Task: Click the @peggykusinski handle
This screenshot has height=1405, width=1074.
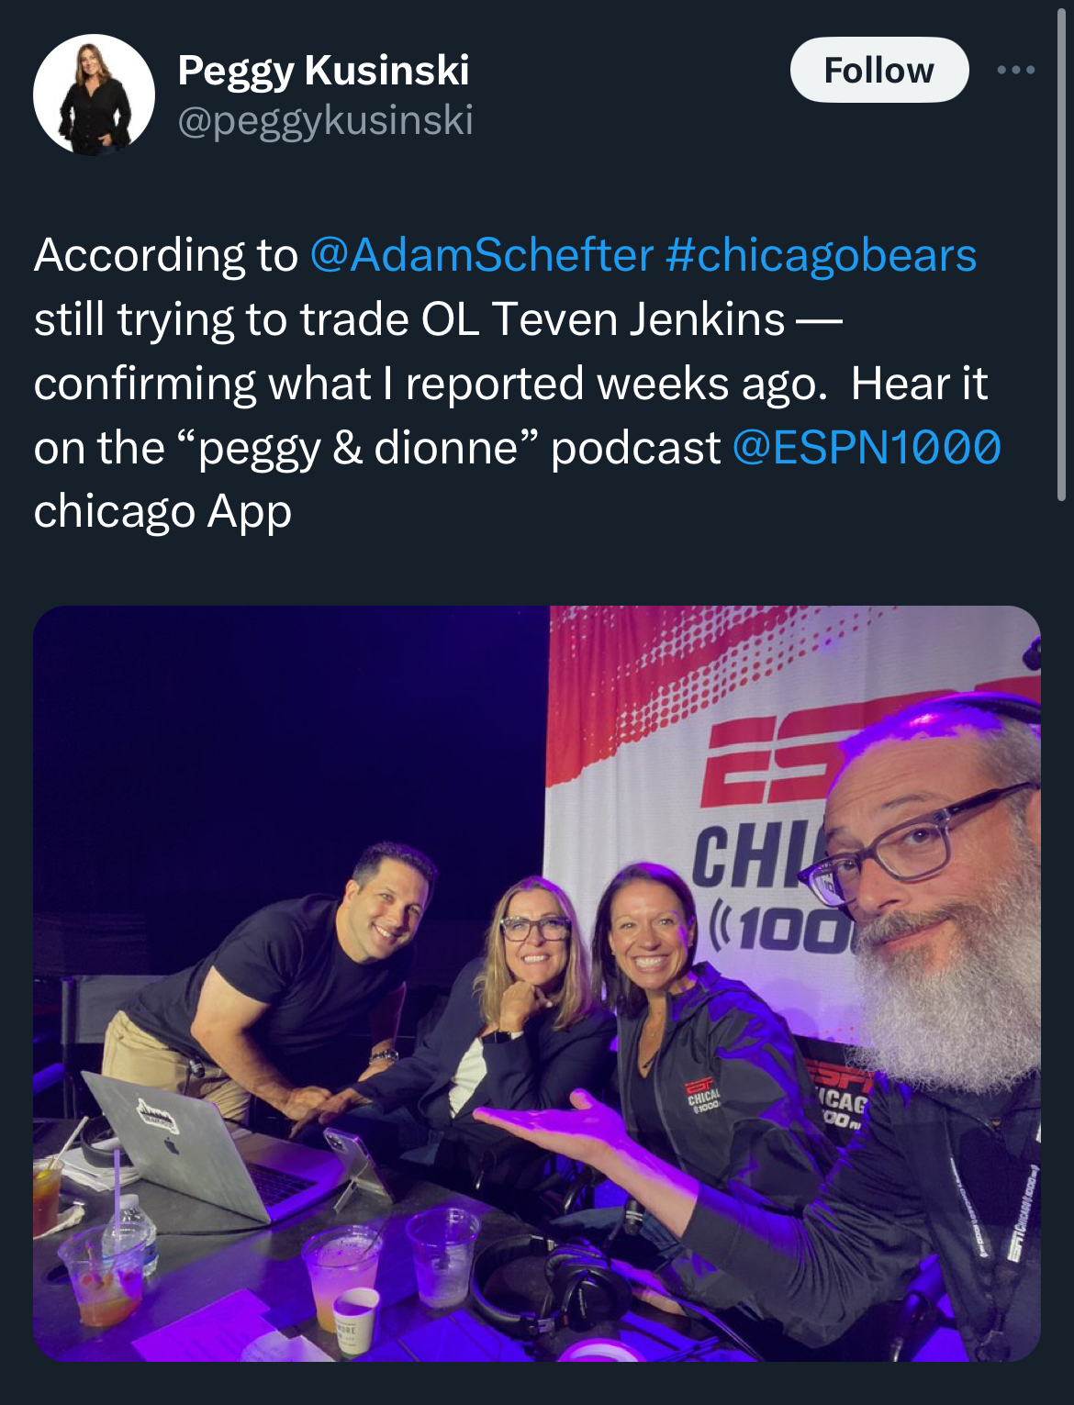Action: pyautogui.click(x=325, y=120)
